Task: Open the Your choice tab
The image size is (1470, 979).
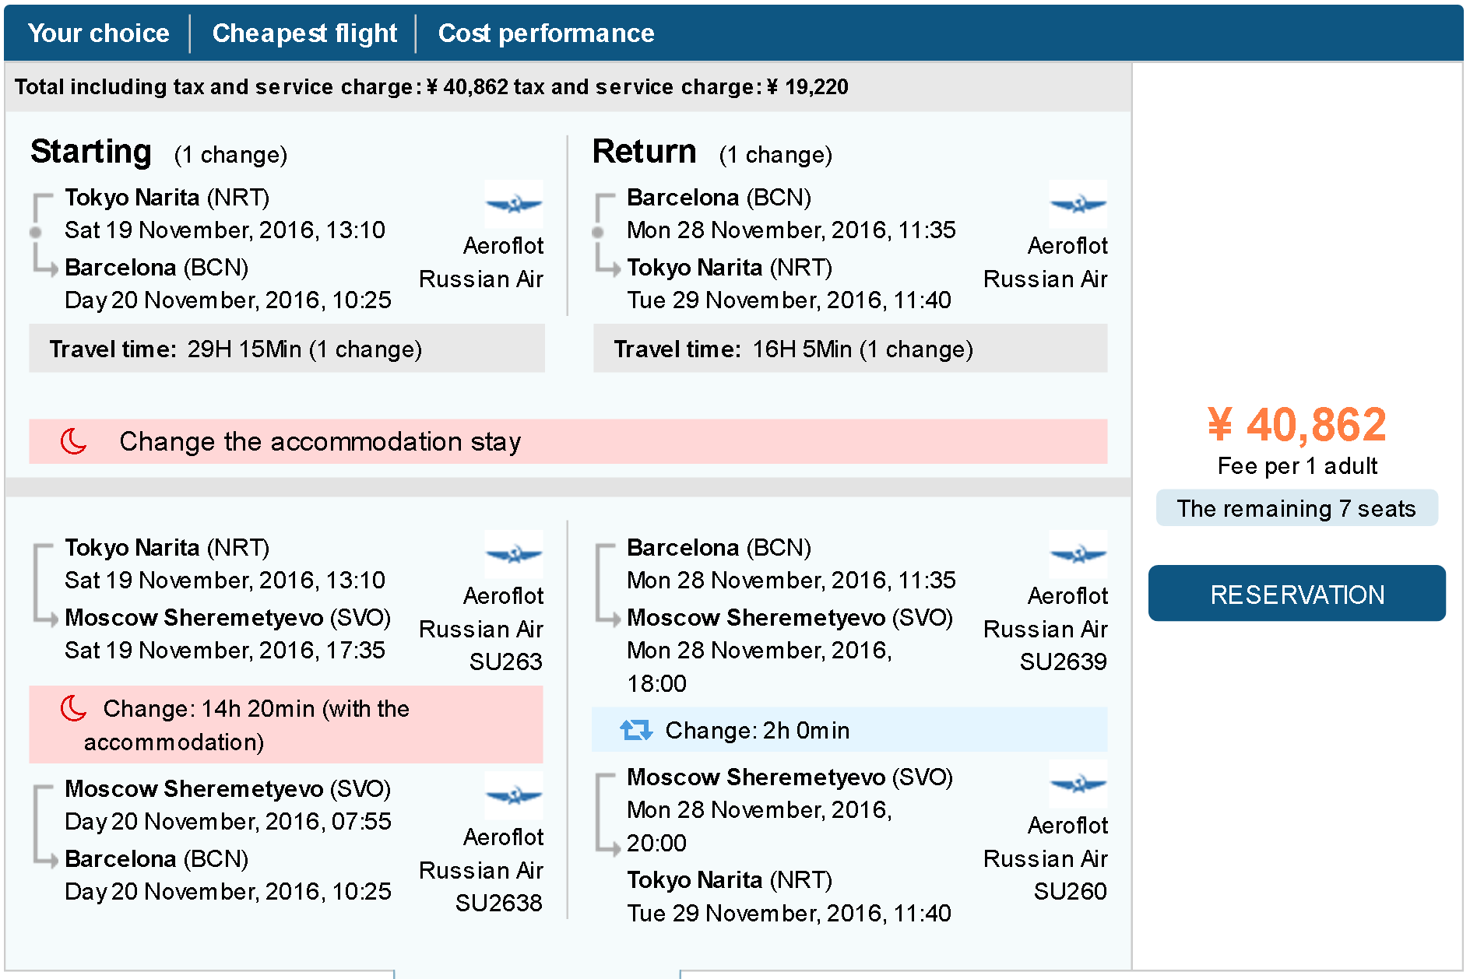Action: pyautogui.click(x=99, y=33)
